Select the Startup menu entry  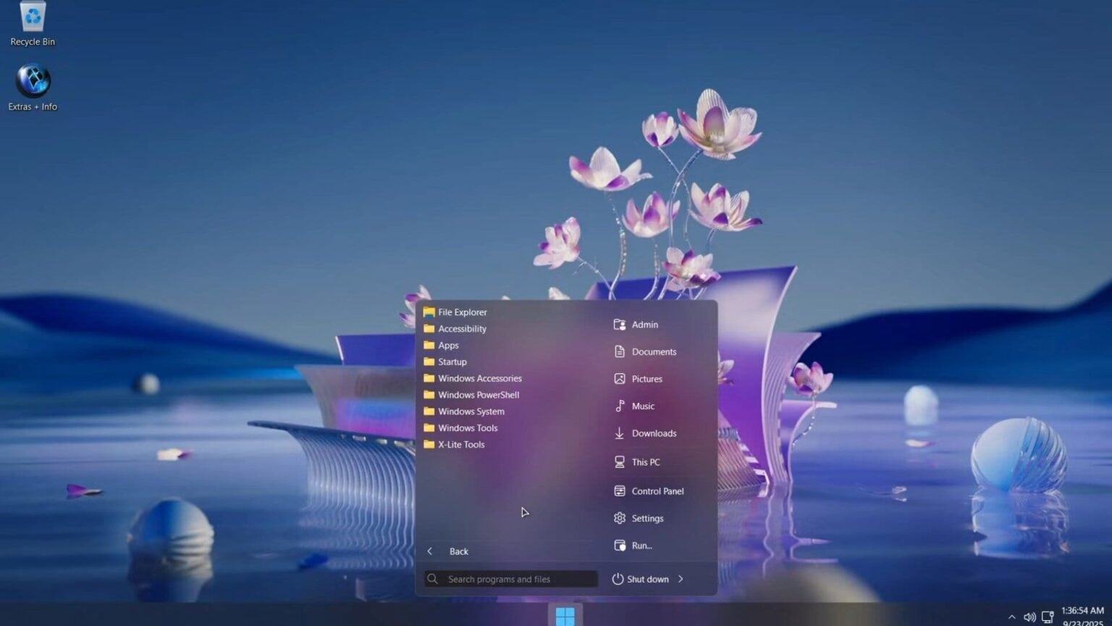[x=452, y=362]
